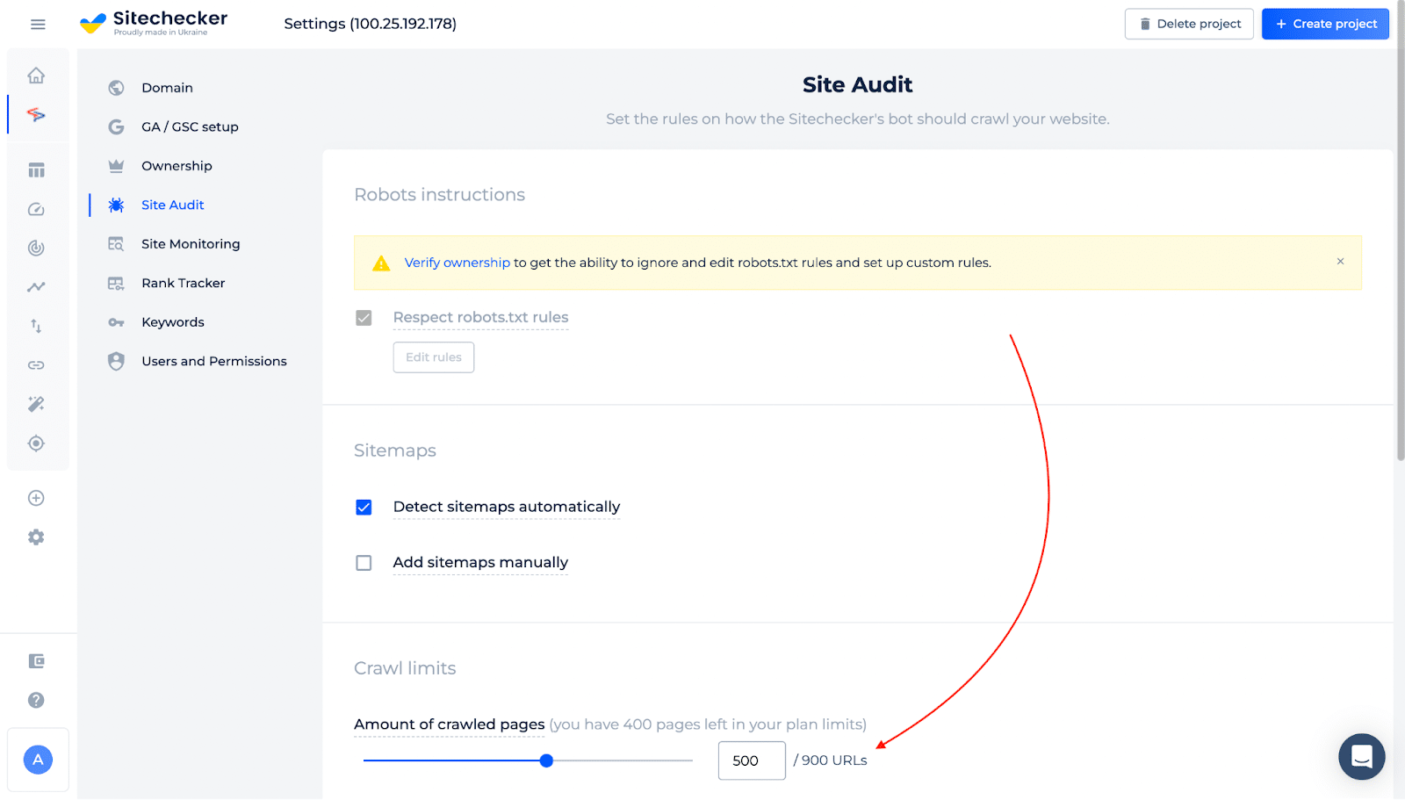
Task: Enable Add sitemaps manually
Action: [364, 563]
